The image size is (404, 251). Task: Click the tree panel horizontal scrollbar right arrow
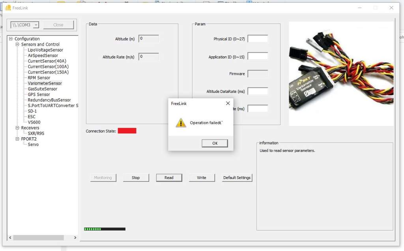pyautogui.click(x=75, y=238)
